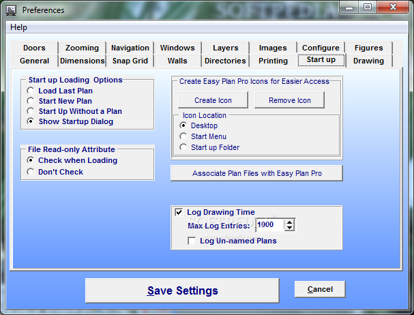
Task: Click the Remove Icon button
Action: (x=290, y=100)
